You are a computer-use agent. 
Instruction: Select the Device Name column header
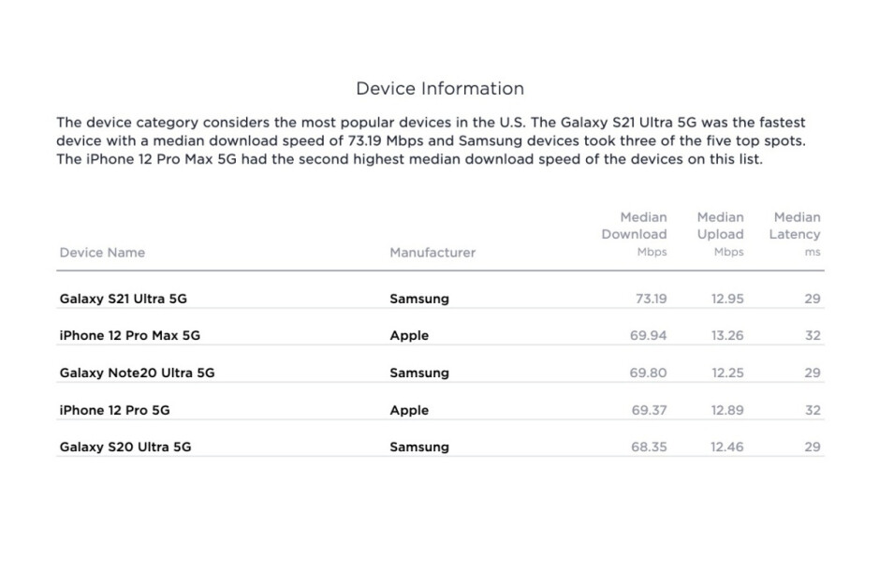pyautogui.click(x=102, y=253)
